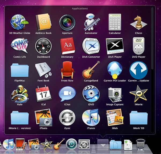This screenshot has height=154, width=161.
Task: Open Trash in the Dock
Action: (x=141, y=144)
